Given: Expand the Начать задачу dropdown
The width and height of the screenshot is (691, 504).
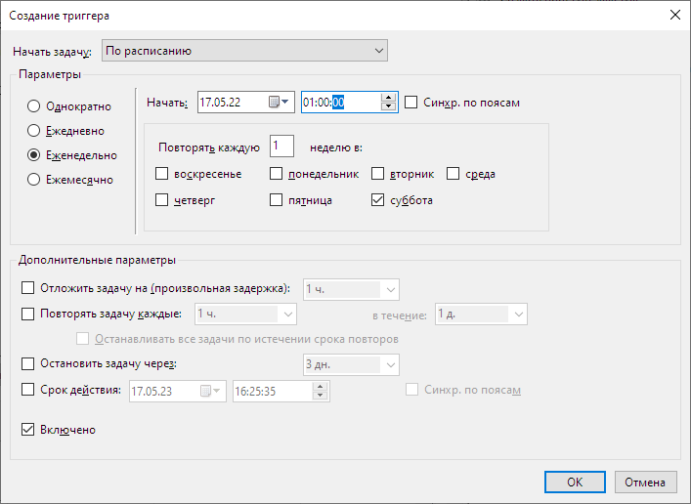Looking at the screenshot, I should (x=244, y=51).
